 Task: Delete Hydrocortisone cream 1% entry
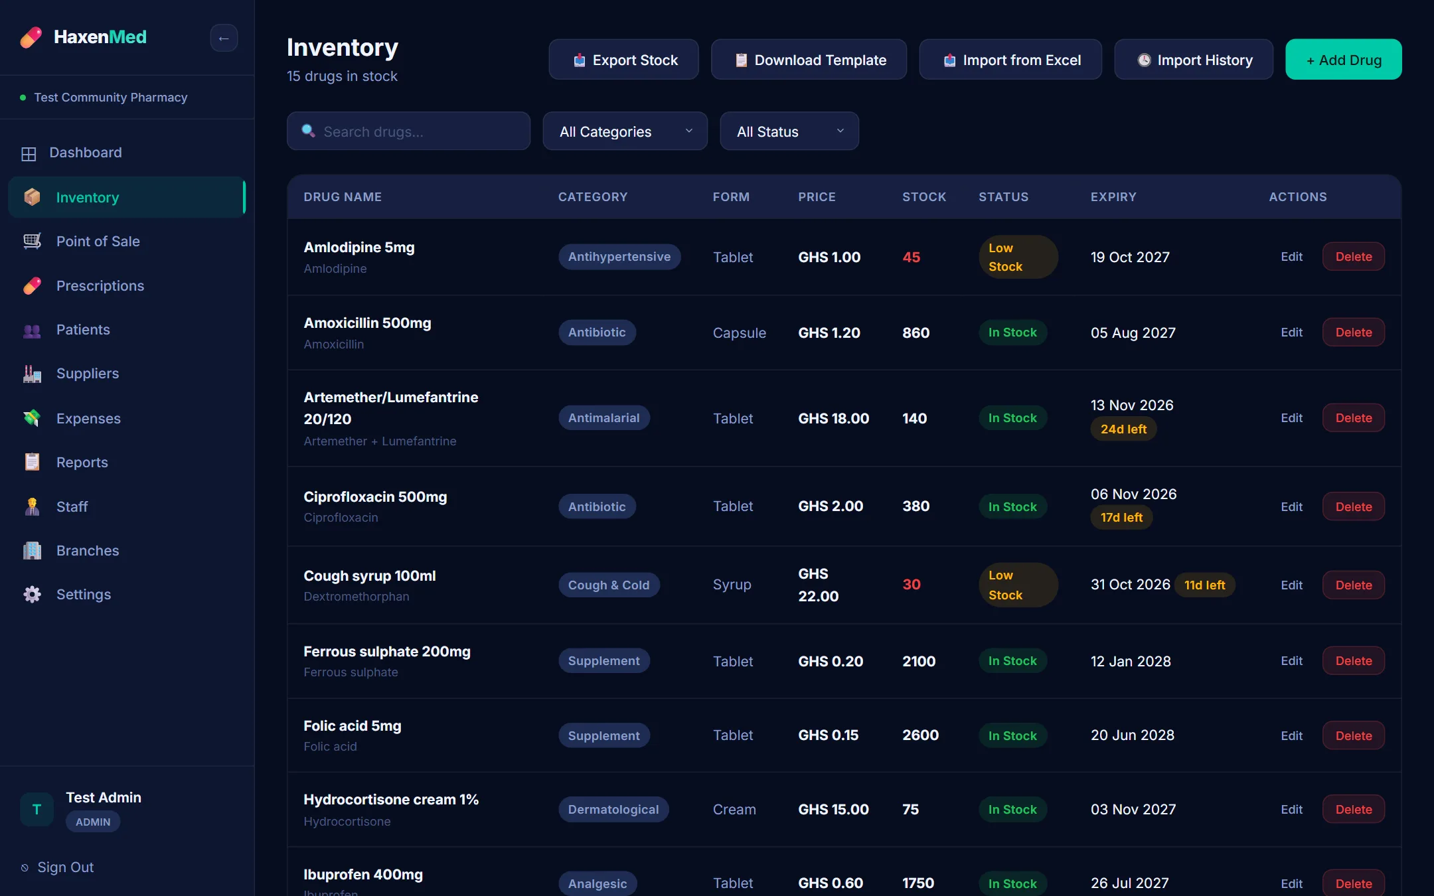(1353, 810)
